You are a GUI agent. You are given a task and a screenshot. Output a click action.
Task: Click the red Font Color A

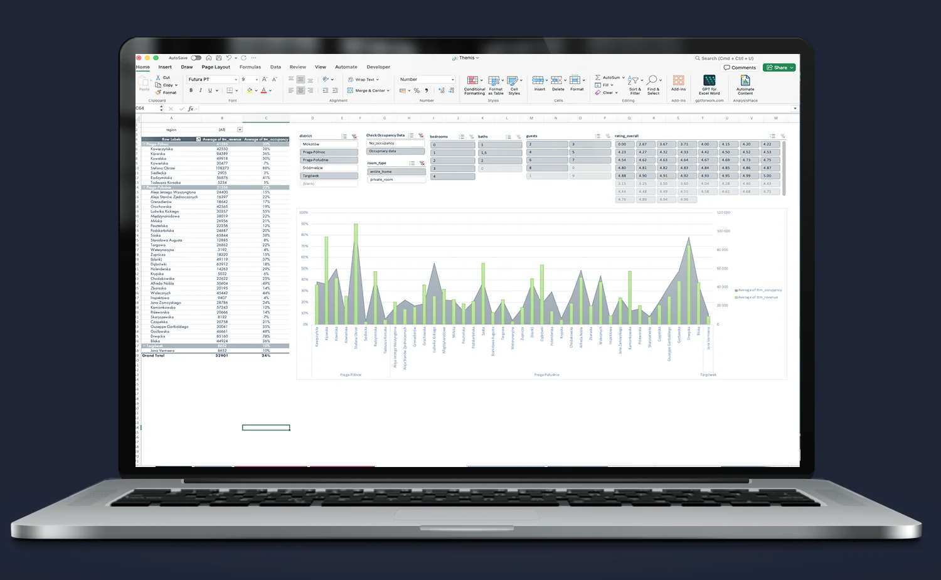[263, 90]
